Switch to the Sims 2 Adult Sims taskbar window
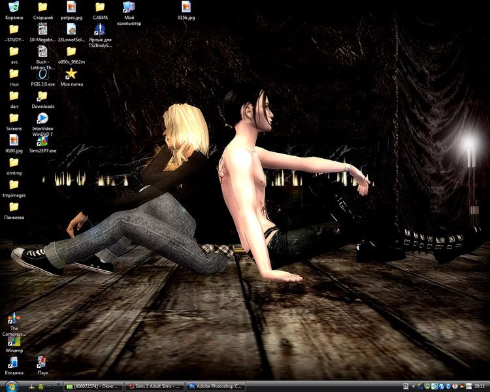Image resolution: width=490 pixels, height=392 pixels. pyautogui.click(x=154, y=386)
